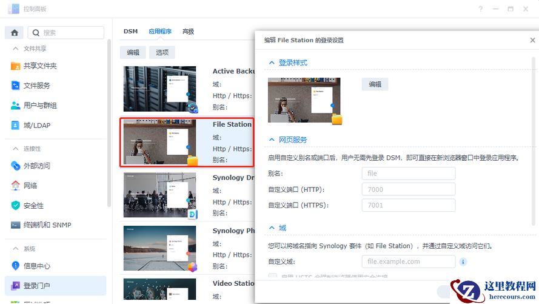
Task: Click the sidebar search box
Action: (65, 33)
